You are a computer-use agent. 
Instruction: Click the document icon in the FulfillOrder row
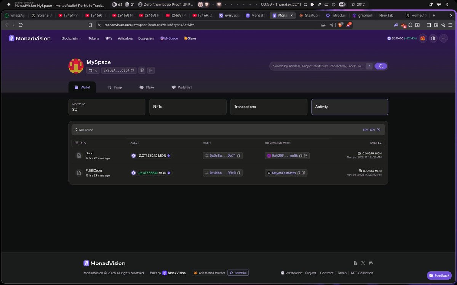pos(79,173)
